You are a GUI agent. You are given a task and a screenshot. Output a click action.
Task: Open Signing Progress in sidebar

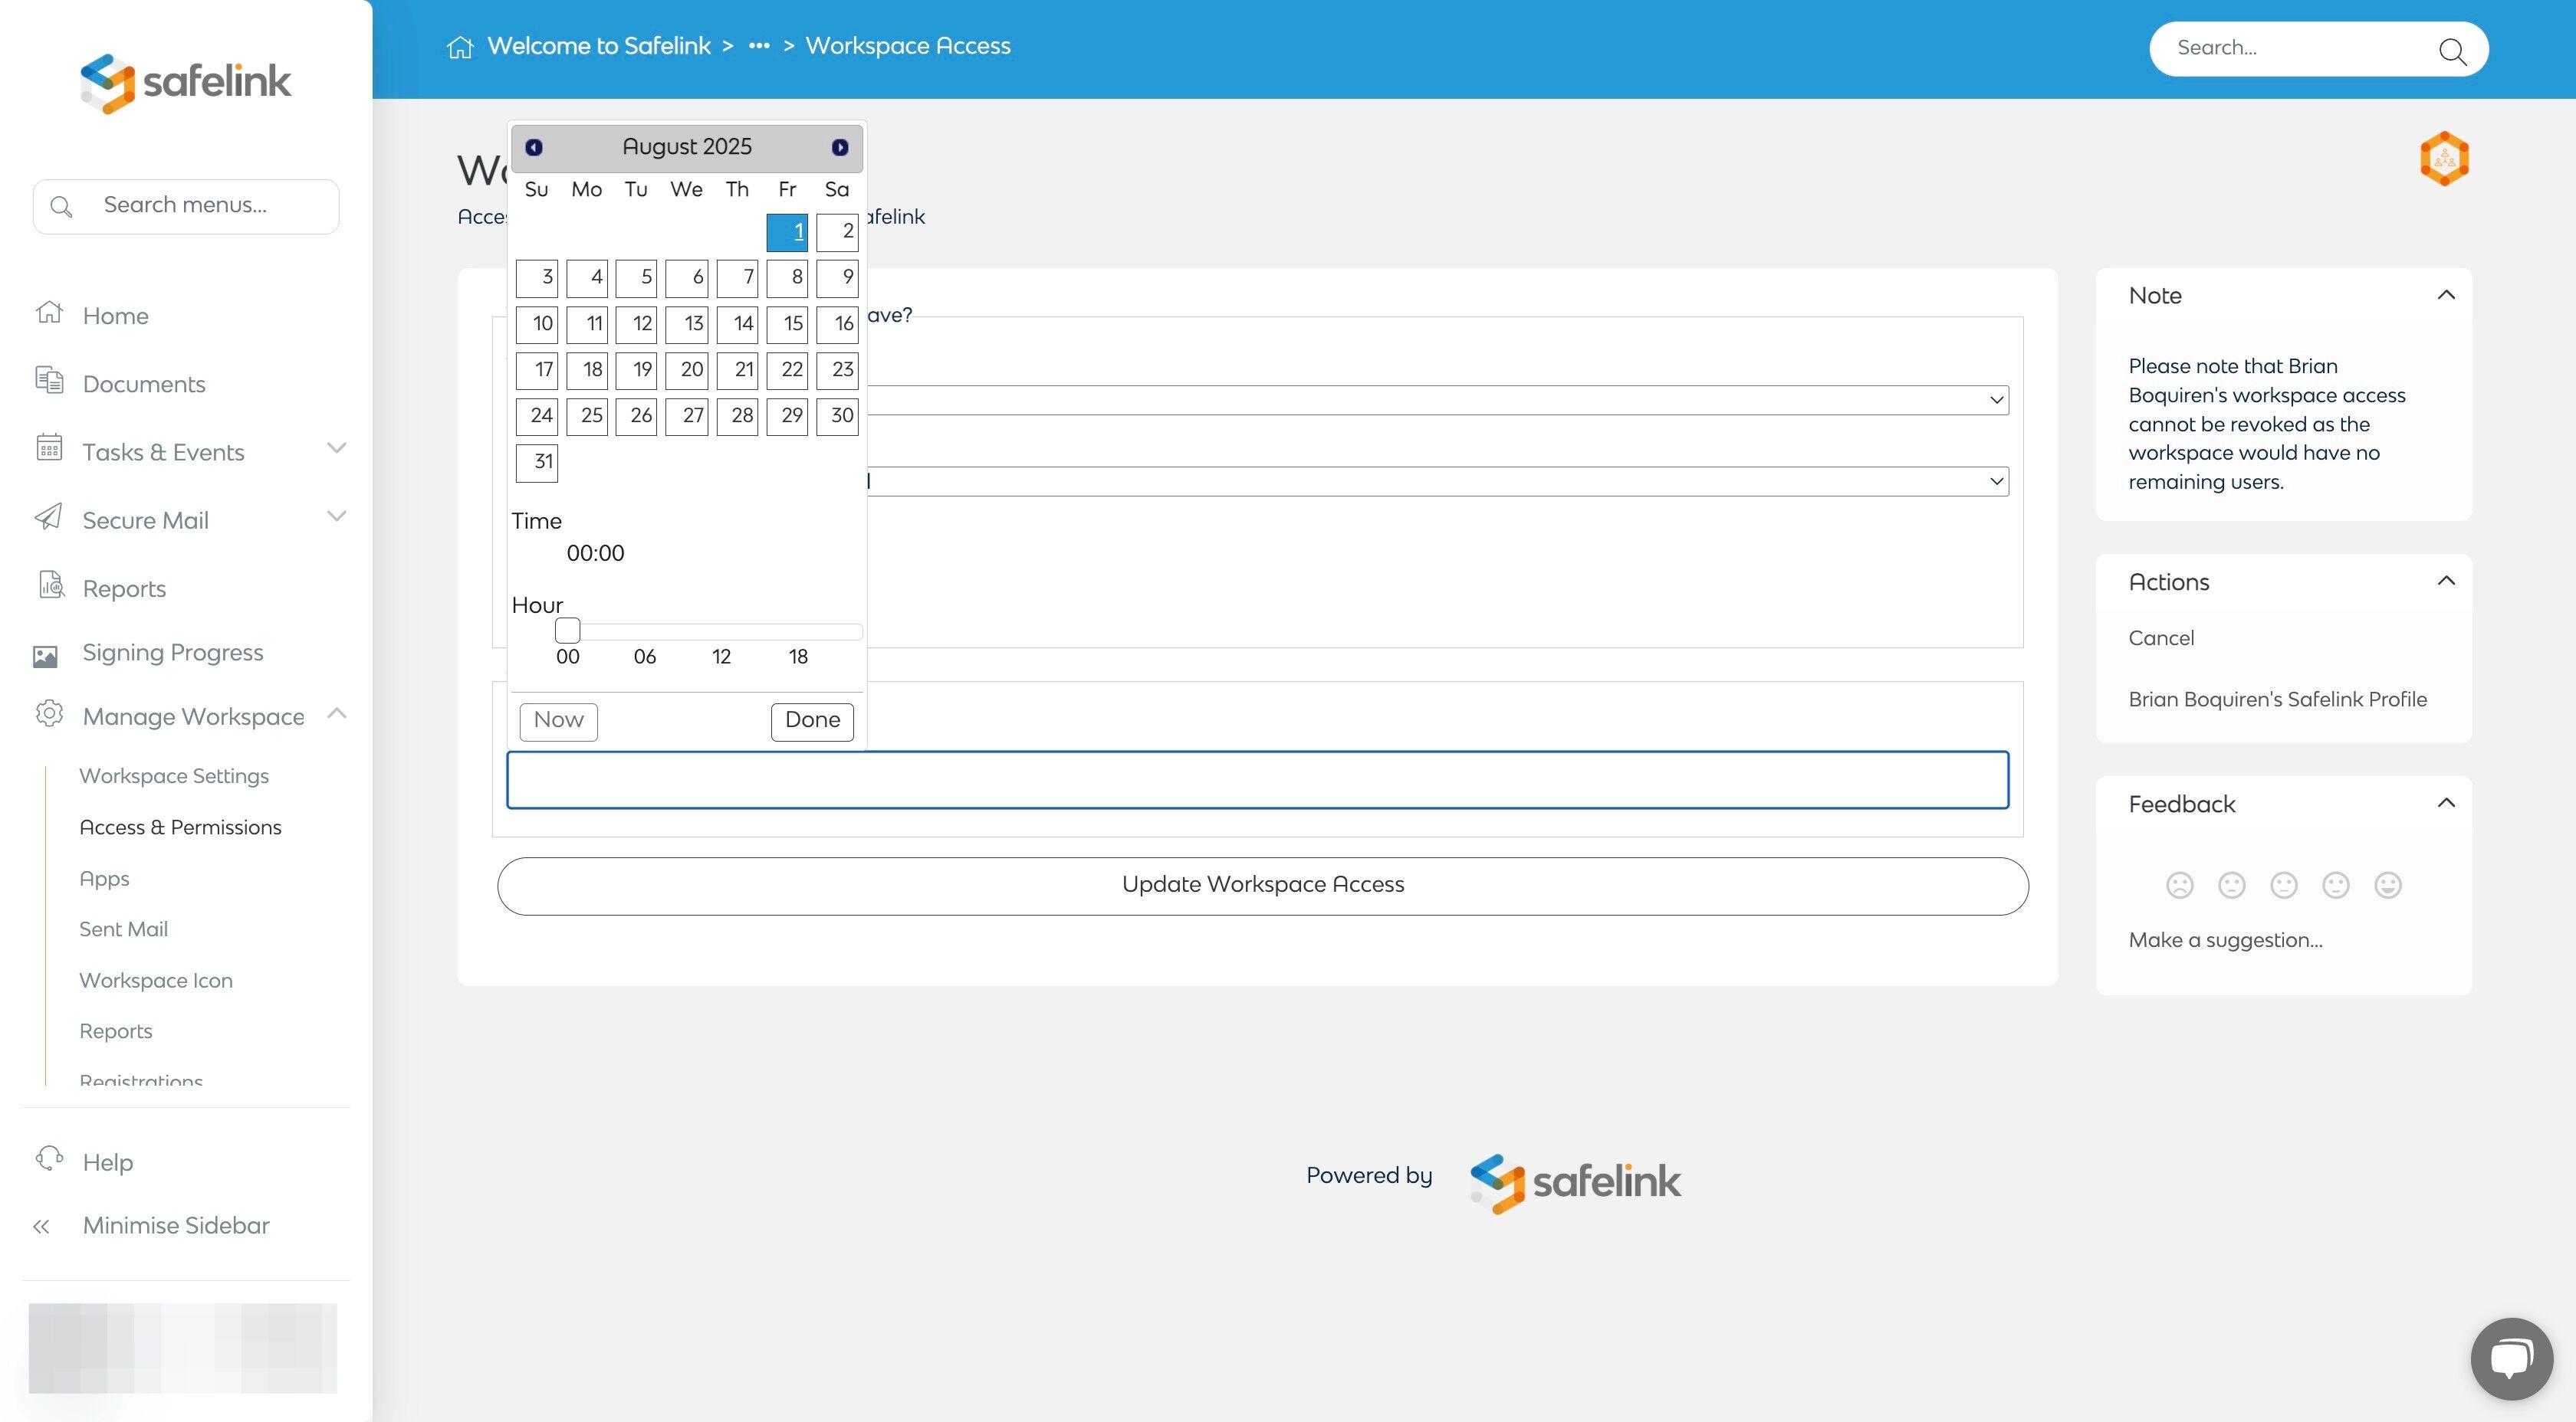pyautogui.click(x=173, y=653)
